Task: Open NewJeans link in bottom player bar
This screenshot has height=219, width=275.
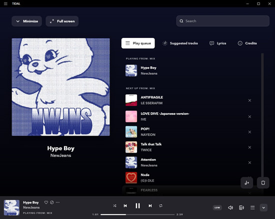Action: [x=31, y=207]
